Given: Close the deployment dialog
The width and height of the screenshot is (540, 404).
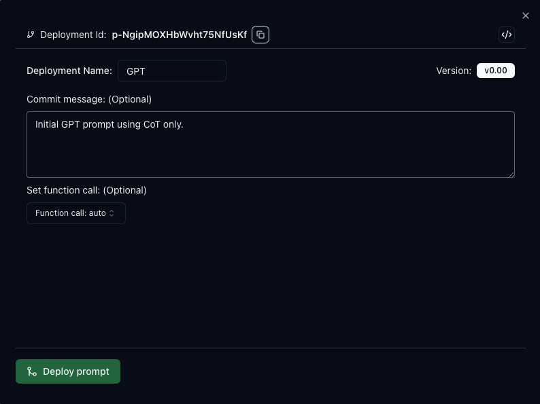Looking at the screenshot, I should click(x=526, y=16).
